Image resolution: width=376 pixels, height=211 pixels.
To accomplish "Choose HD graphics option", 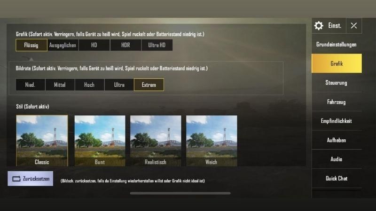I will [94, 45].
